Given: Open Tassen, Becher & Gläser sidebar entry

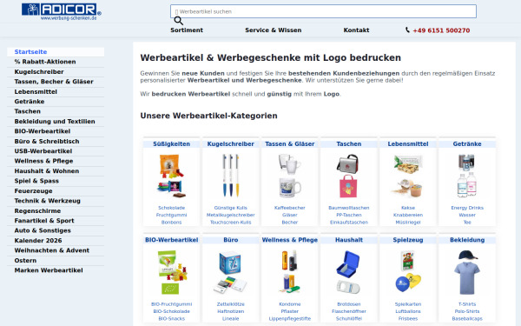Looking at the screenshot, I should click(x=56, y=82).
